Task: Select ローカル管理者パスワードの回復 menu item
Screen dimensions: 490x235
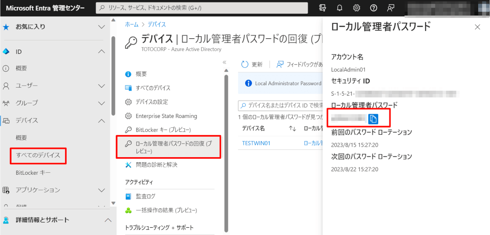Action: (169, 147)
